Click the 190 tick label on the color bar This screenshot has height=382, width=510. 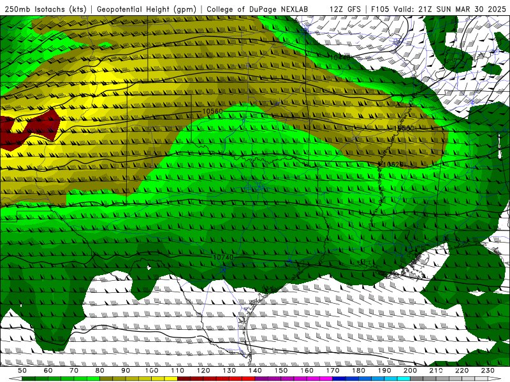click(x=384, y=371)
